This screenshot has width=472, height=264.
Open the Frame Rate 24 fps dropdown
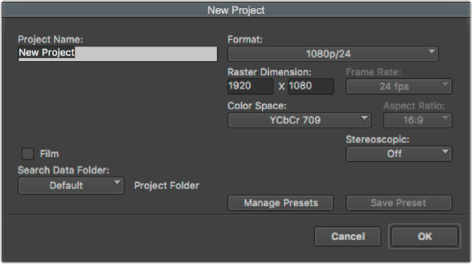point(399,87)
